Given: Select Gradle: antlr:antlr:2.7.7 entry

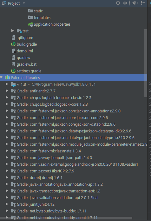Looking at the screenshot, I should tap(36, 91).
